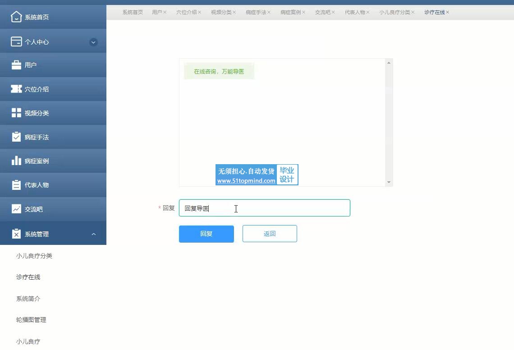Close the 病症手法 tab
The height and width of the screenshot is (350, 514).
click(x=269, y=13)
